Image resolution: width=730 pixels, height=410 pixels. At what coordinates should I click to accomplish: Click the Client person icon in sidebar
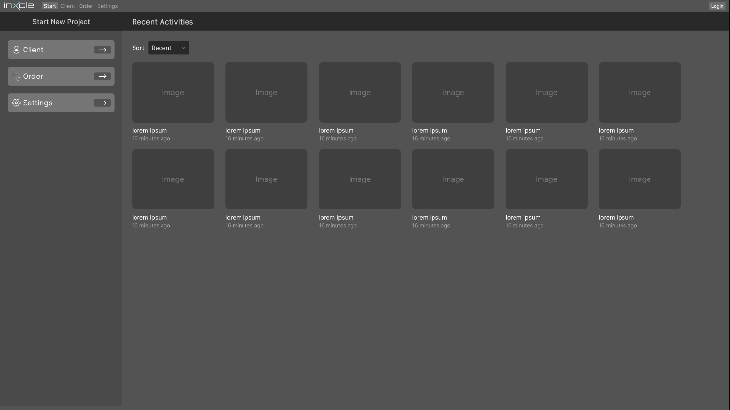pos(16,50)
